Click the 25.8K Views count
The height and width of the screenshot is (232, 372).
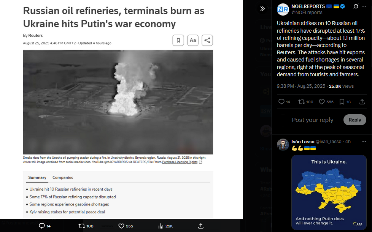pyautogui.click(x=341, y=86)
